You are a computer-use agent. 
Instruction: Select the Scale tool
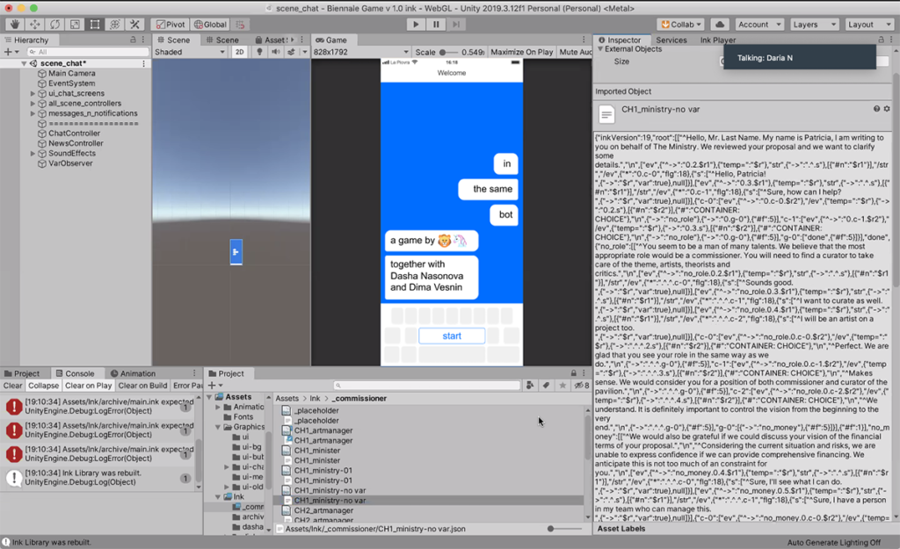tap(75, 25)
